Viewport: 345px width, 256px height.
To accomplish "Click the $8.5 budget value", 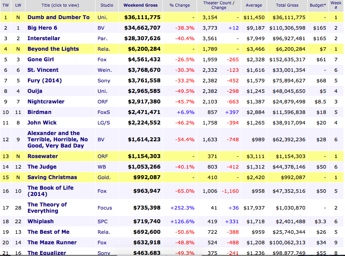I will point(320,101).
